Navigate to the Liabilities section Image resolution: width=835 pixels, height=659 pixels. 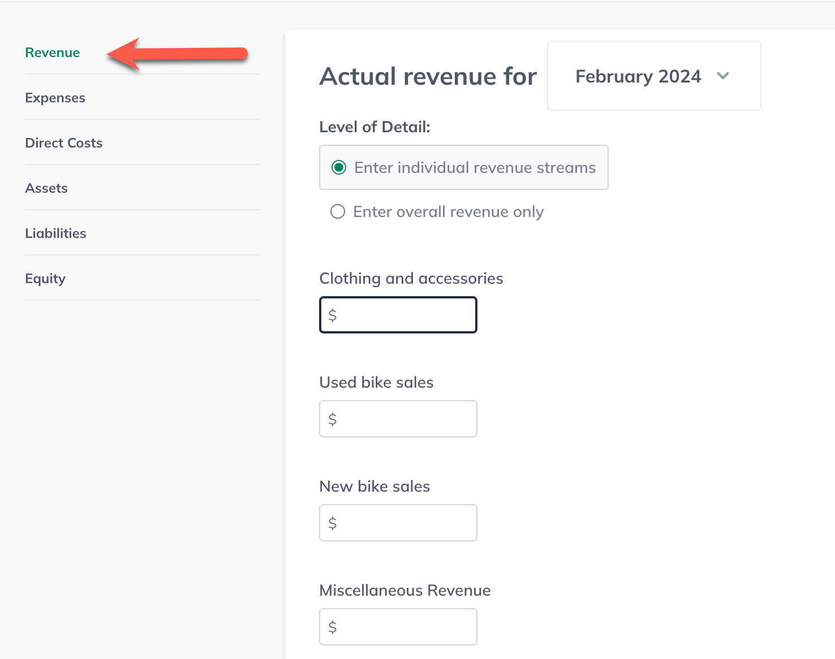(x=55, y=233)
